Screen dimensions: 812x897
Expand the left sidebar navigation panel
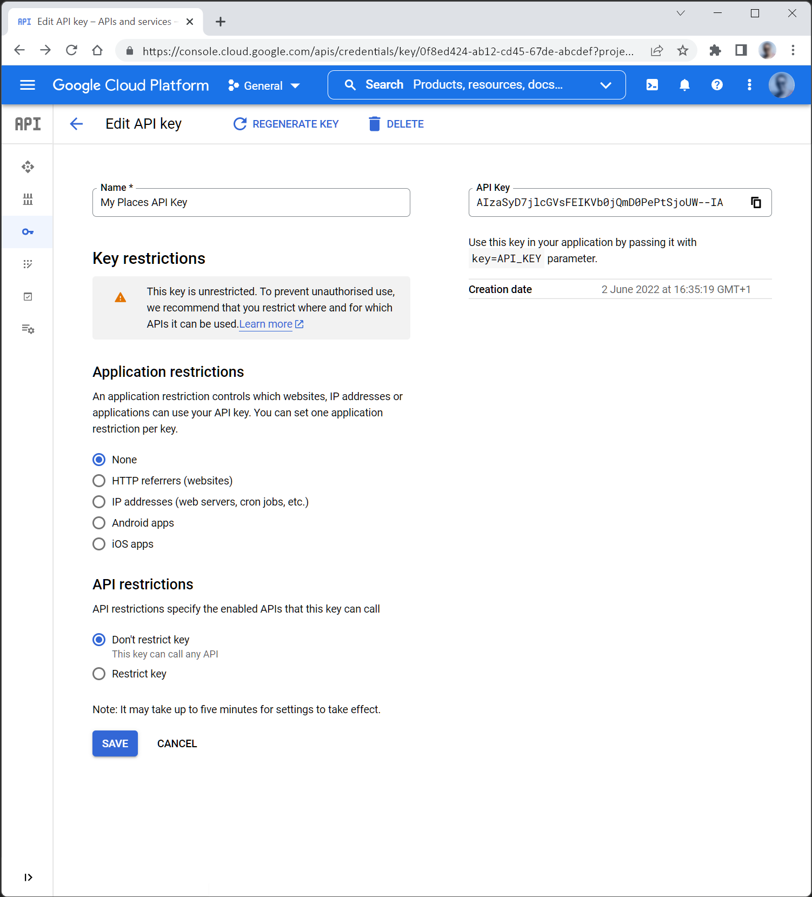[x=28, y=877]
